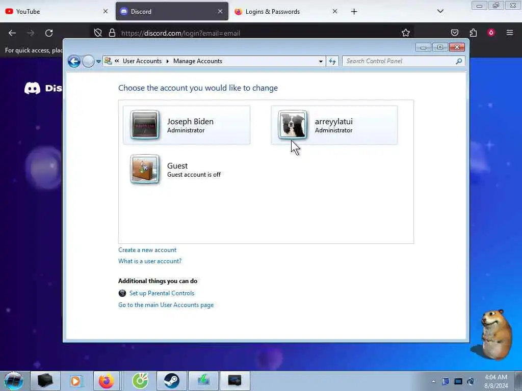Open the Guest account entry
The height and width of the screenshot is (391, 522).
point(187,169)
